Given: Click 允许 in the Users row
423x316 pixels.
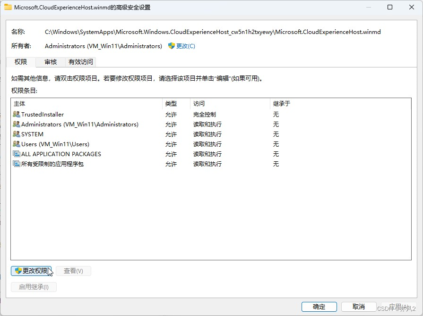Looking at the screenshot, I should tap(171, 144).
